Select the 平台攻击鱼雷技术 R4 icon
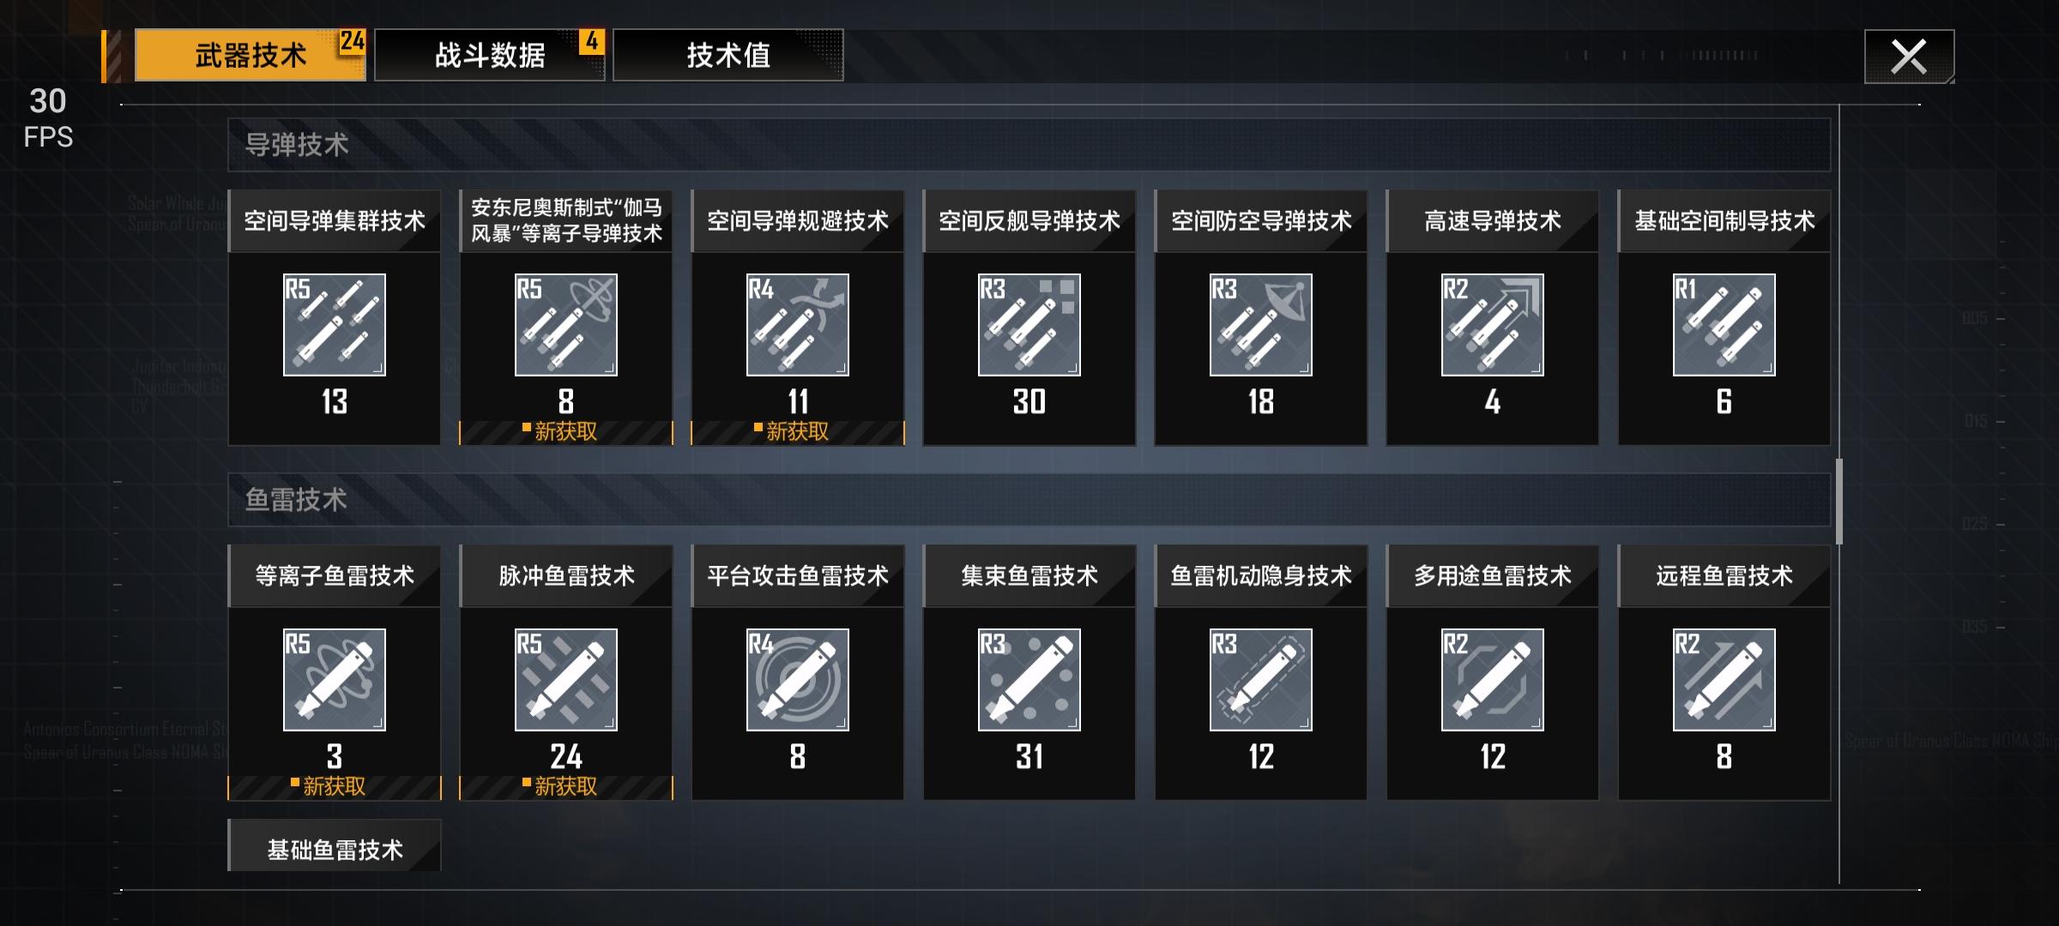 click(798, 680)
